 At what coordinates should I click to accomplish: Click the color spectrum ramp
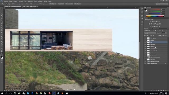155,16
